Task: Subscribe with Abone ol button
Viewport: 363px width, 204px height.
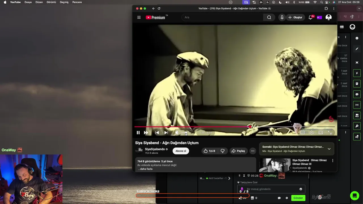Action: 181,151
